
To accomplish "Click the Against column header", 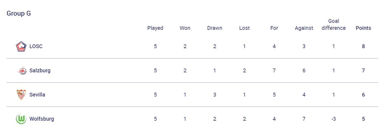I will pos(304,28).
